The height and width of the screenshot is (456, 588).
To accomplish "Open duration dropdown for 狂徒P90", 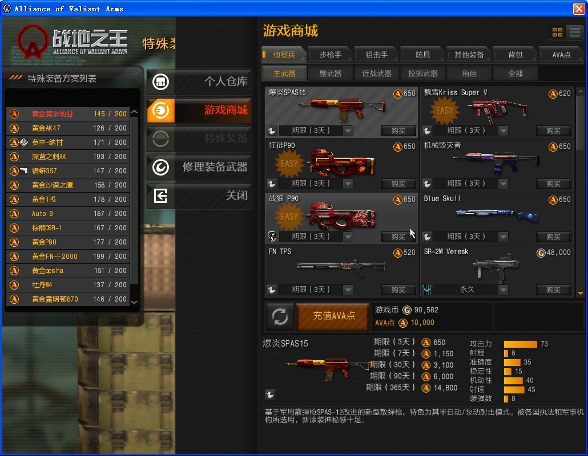I will tap(348, 184).
